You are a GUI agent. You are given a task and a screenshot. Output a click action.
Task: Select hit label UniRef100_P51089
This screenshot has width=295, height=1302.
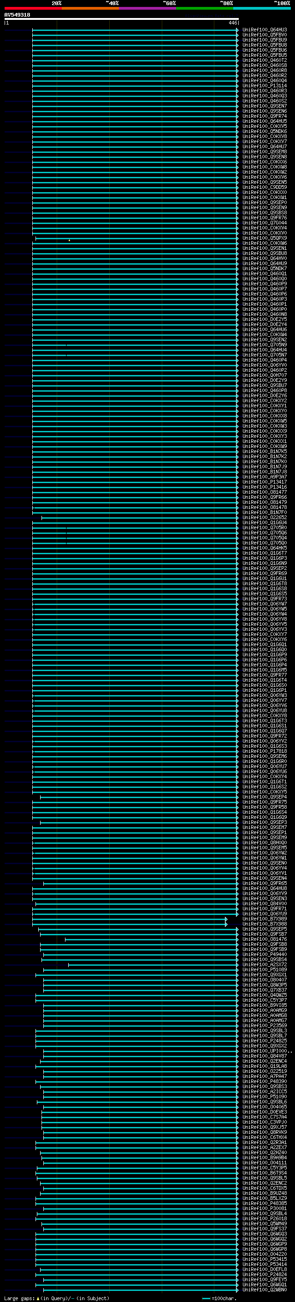[264, 969]
